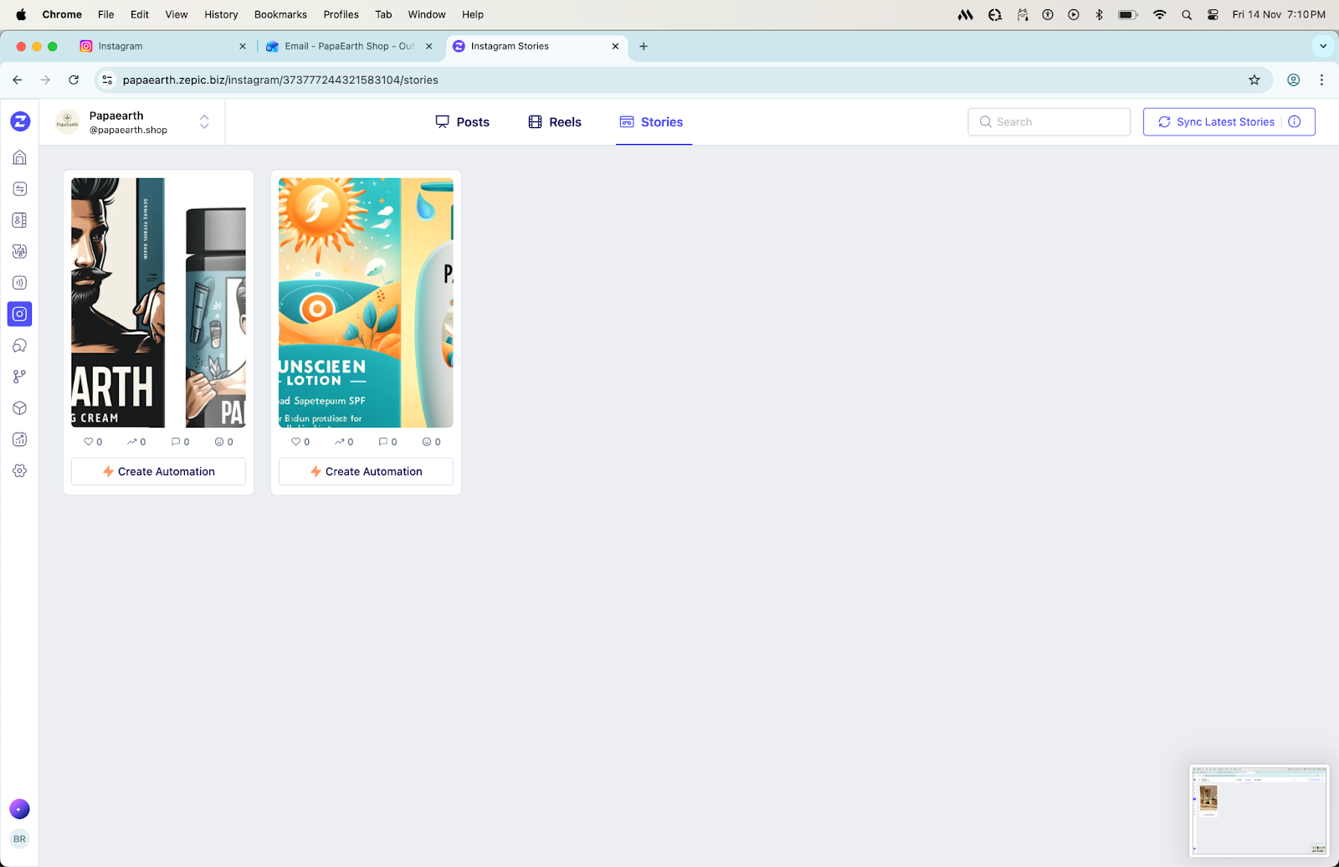
Task: Open the Bookmarks menu
Action: click(280, 14)
